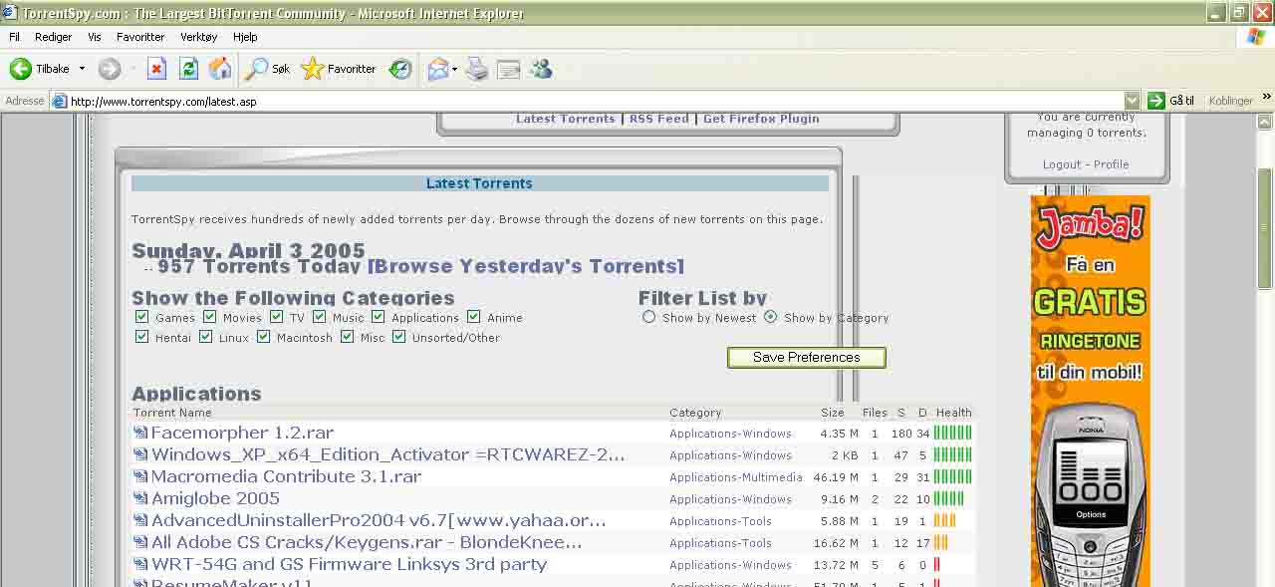
Task: Refresh the page with green arrows icon
Action: coord(188,69)
